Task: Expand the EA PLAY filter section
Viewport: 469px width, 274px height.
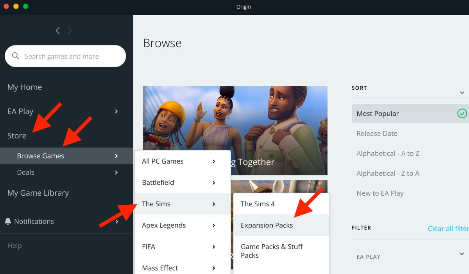Action: [x=462, y=257]
